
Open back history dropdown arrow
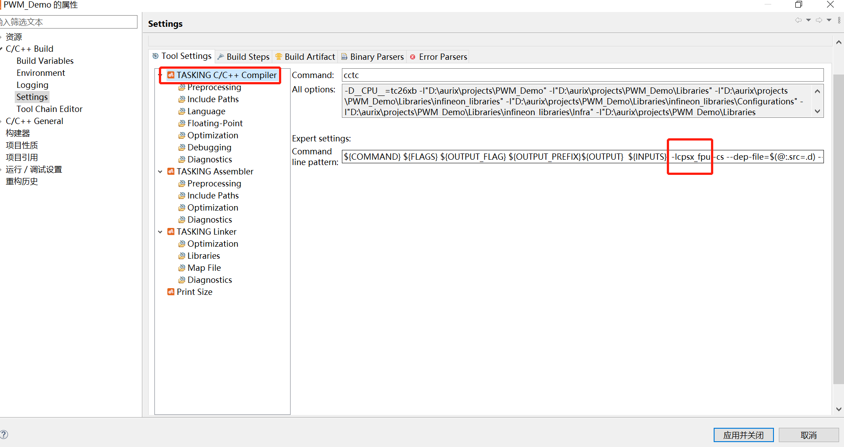(x=808, y=20)
